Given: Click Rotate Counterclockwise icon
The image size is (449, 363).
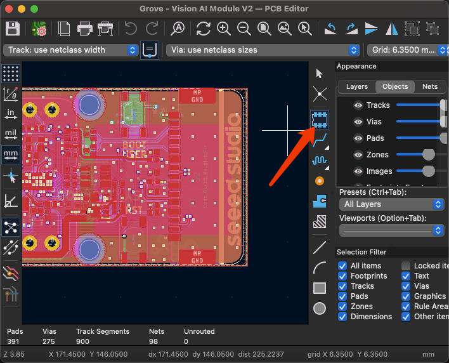Looking at the screenshot, I should click(x=331, y=29).
